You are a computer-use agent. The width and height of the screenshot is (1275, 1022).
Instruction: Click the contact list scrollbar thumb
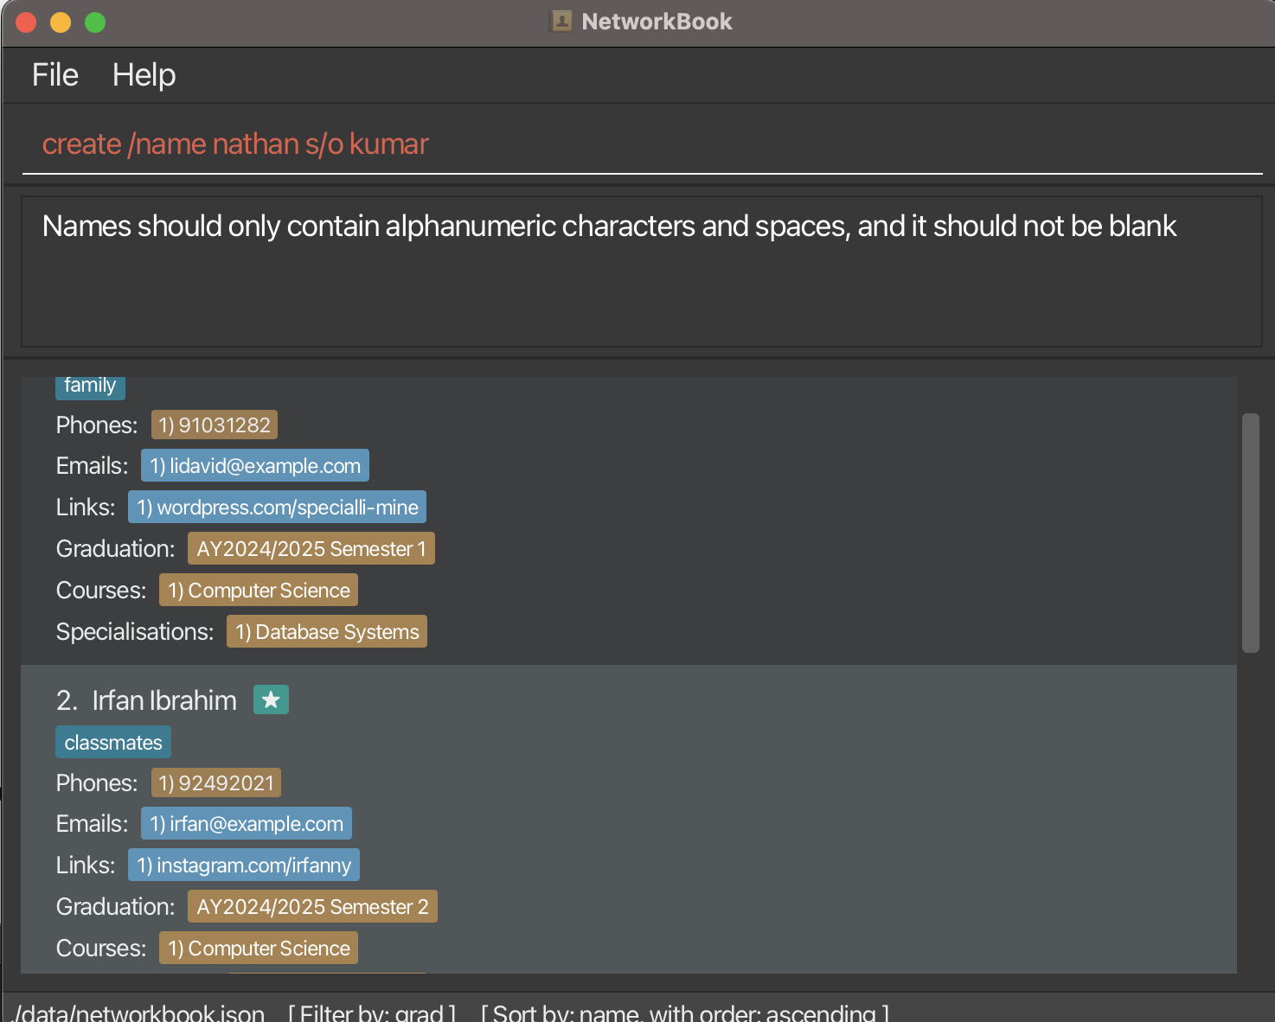click(1250, 532)
